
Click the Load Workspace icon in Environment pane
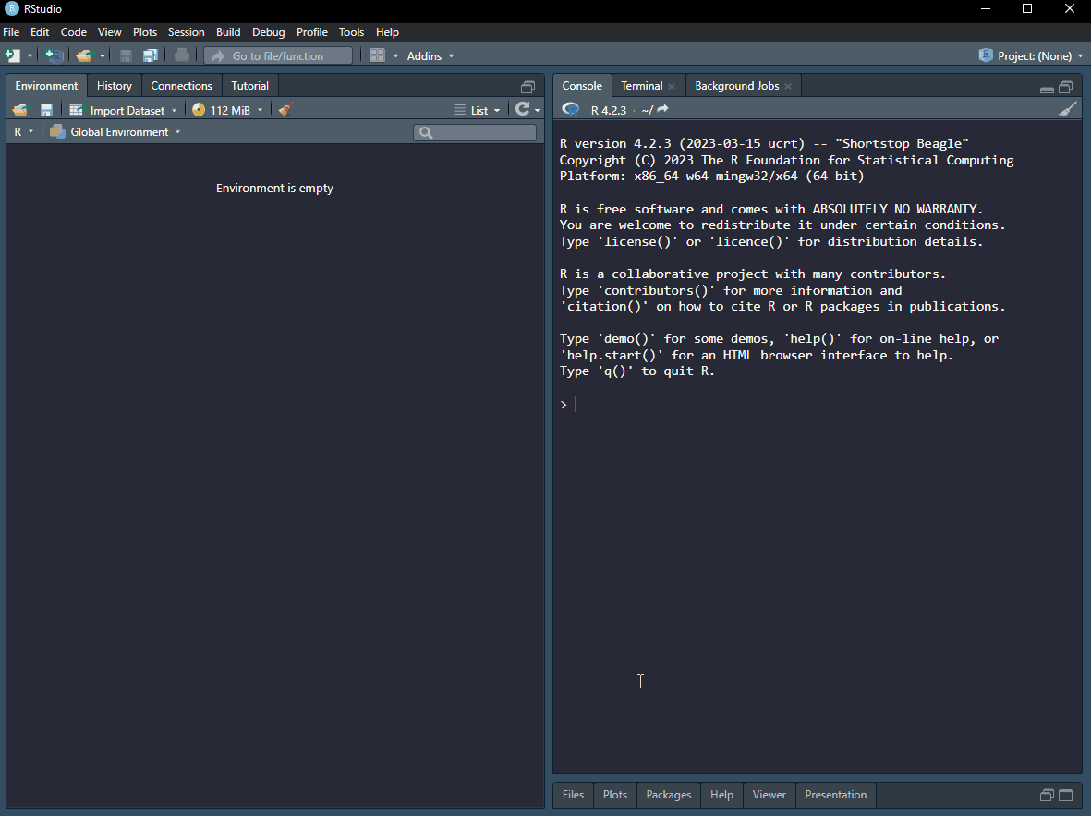click(x=19, y=110)
